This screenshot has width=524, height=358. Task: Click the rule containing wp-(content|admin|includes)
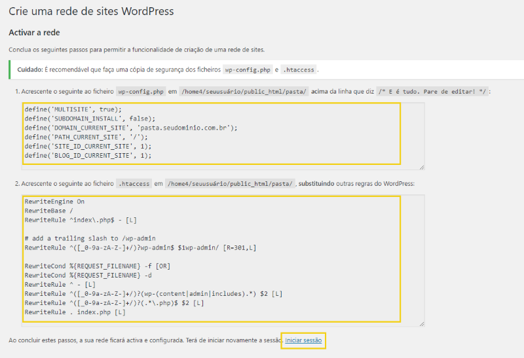click(x=153, y=294)
